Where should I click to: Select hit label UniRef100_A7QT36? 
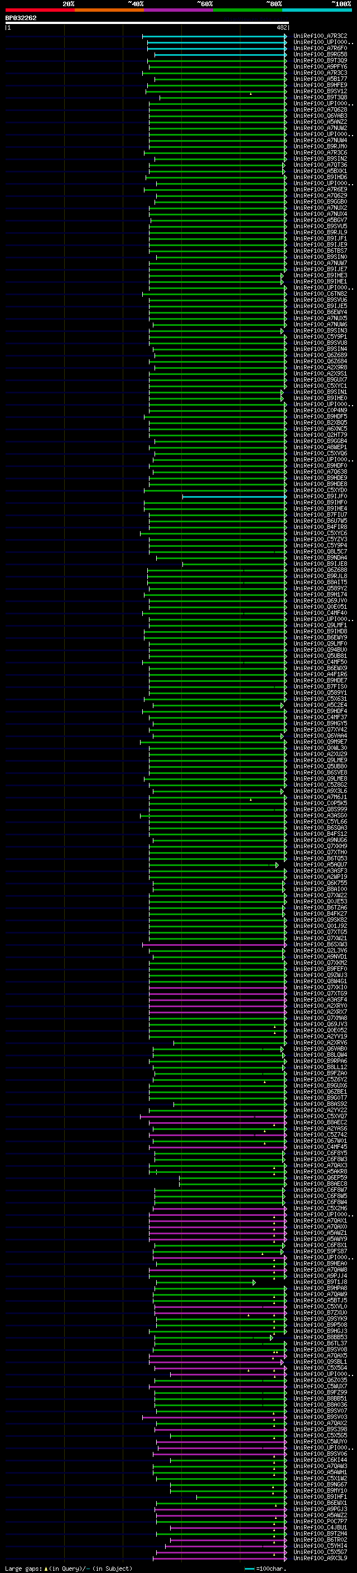pyautogui.click(x=320, y=165)
